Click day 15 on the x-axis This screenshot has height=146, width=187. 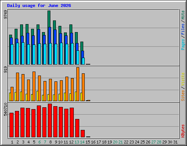point(88,142)
